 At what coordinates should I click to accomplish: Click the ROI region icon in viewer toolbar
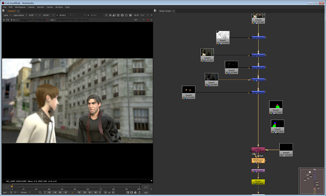coord(106,15)
